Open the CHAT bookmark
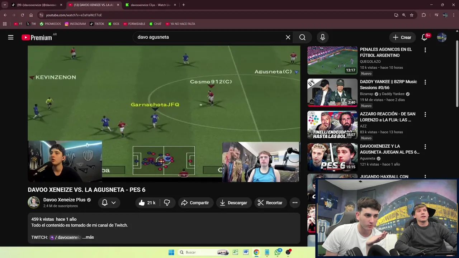The image size is (459, 258). click(156, 24)
